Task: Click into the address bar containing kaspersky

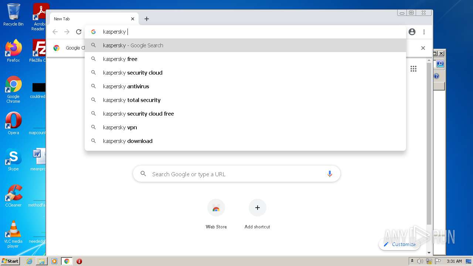Action: point(245,32)
